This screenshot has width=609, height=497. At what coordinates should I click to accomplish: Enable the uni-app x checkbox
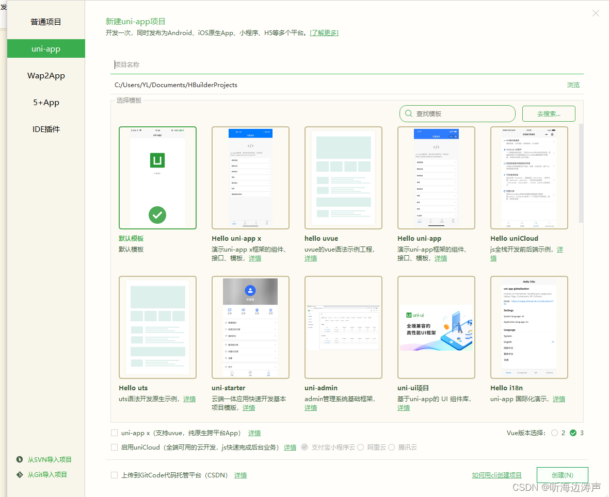114,433
